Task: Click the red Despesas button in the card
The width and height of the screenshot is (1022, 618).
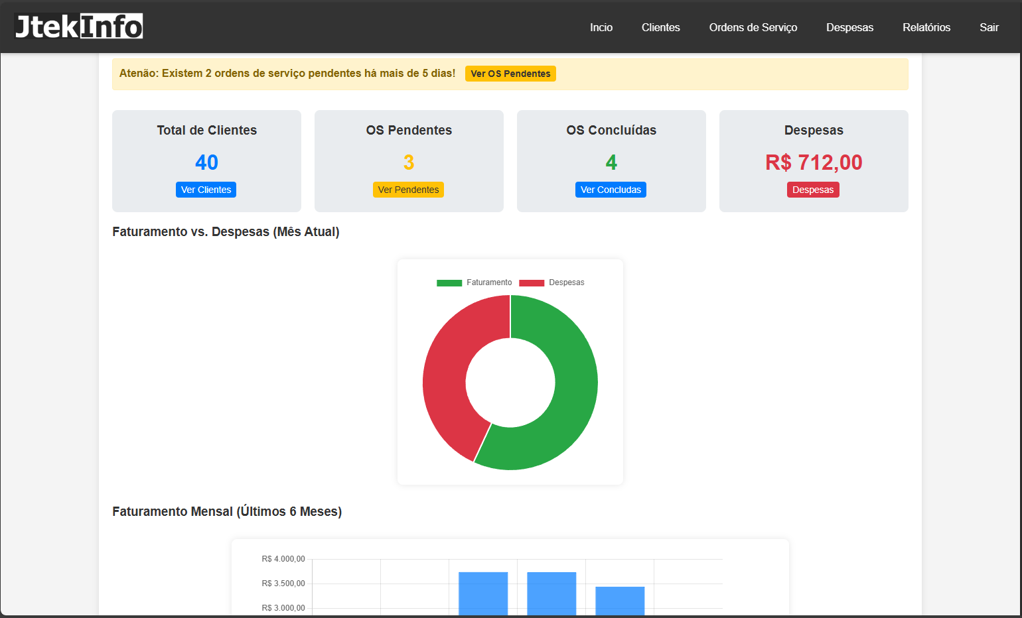Action: tap(813, 190)
